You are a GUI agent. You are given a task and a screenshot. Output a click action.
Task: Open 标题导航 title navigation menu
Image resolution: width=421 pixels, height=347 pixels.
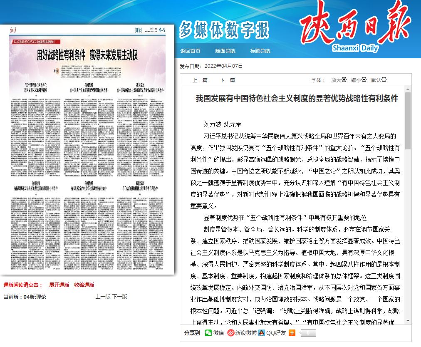pos(260,51)
